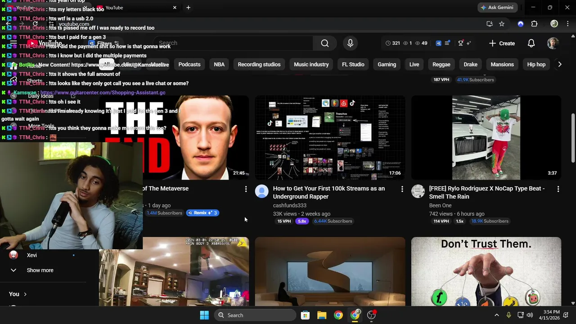Open File Explorer from taskbar
Image resolution: width=576 pixels, height=324 pixels.
322,315
